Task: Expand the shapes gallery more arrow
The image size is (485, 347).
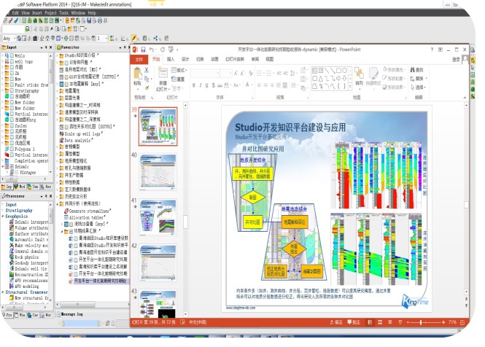Action: click(350, 87)
